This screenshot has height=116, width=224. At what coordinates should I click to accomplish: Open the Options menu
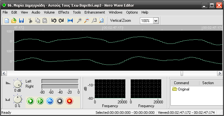pos(132,12)
